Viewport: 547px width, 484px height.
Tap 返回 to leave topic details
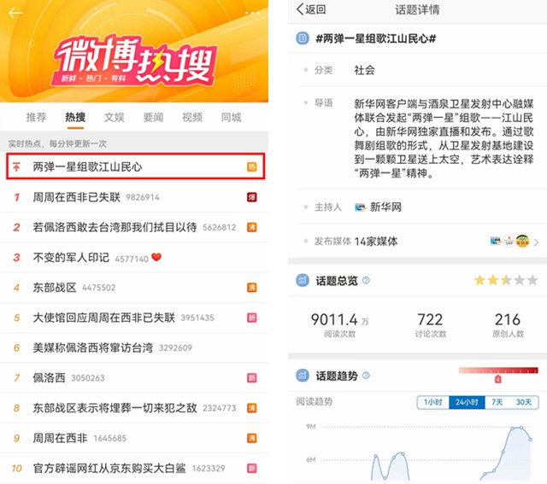coord(310,9)
